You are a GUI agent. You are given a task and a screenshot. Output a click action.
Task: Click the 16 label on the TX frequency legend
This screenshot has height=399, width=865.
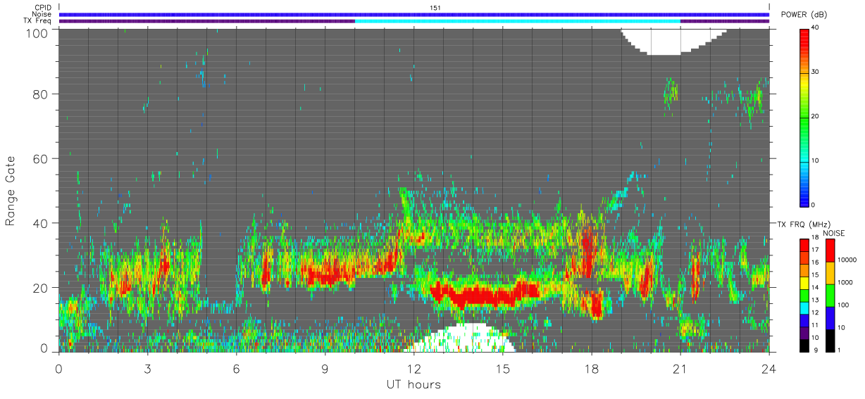pos(816,262)
